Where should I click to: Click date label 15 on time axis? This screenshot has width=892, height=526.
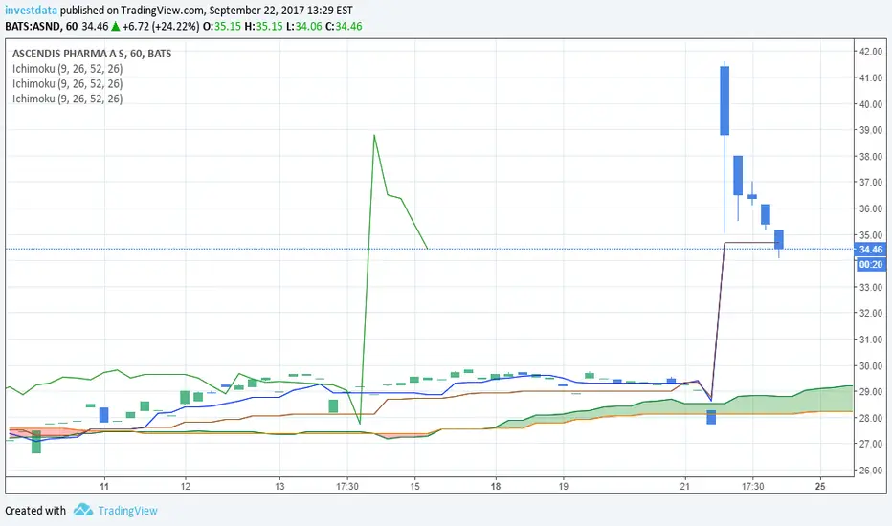[414, 486]
